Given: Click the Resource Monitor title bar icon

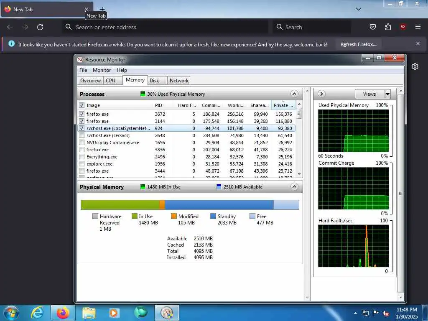Looking at the screenshot, I should 80,59.
